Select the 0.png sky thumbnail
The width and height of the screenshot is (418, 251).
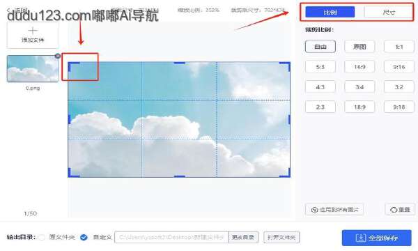(x=33, y=68)
